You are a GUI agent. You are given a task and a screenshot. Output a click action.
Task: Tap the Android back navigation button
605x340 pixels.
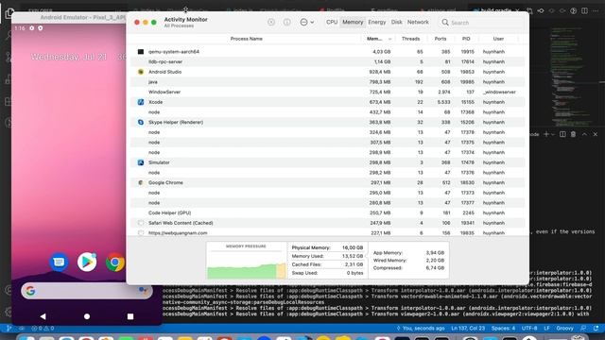pos(43,316)
